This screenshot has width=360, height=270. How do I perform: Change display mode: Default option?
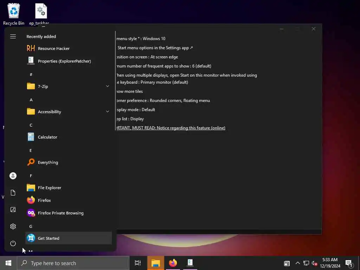[136, 110]
